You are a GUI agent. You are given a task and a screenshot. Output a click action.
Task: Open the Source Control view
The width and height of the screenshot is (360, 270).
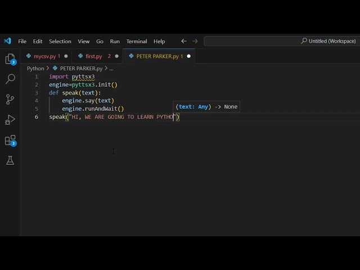pos(10,99)
